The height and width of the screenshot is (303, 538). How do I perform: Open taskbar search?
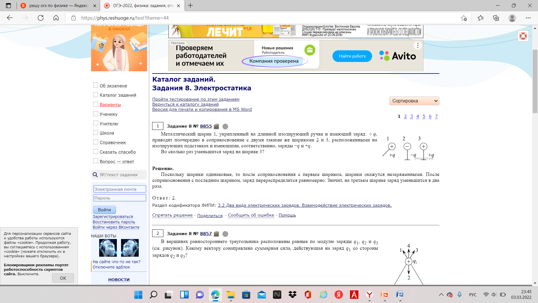154,295
